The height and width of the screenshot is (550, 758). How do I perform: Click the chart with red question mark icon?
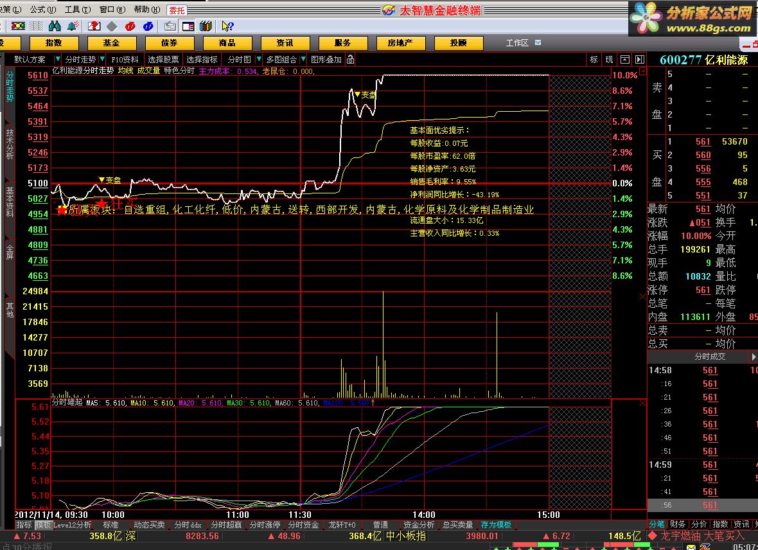[x=94, y=26]
